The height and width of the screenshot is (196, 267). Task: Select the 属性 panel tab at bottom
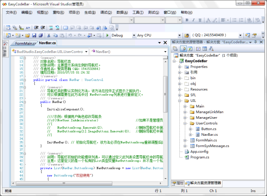pyautogui.click(x=178, y=183)
